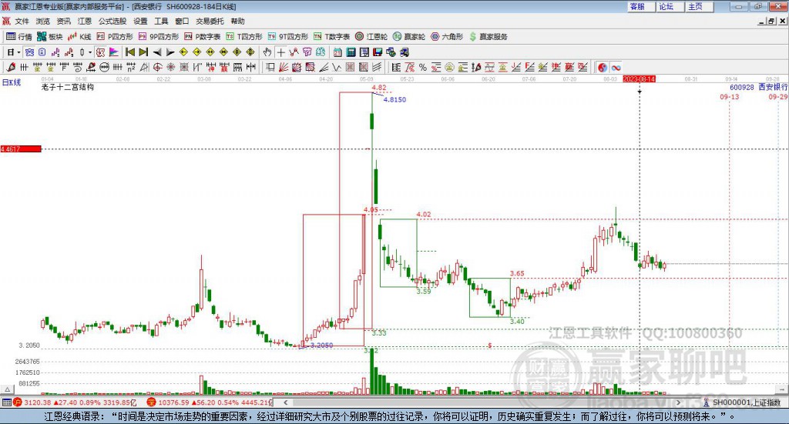Viewport: 789px width, 424px height.
Task: Open the 工具 menu
Action: click(161, 21)
